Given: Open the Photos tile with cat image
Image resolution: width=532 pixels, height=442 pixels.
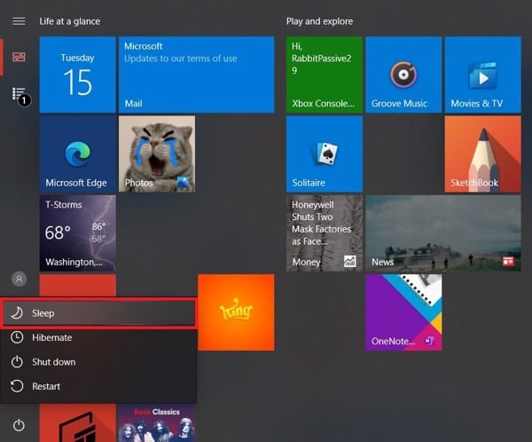Looking at the screenshot, I should 157,154.
